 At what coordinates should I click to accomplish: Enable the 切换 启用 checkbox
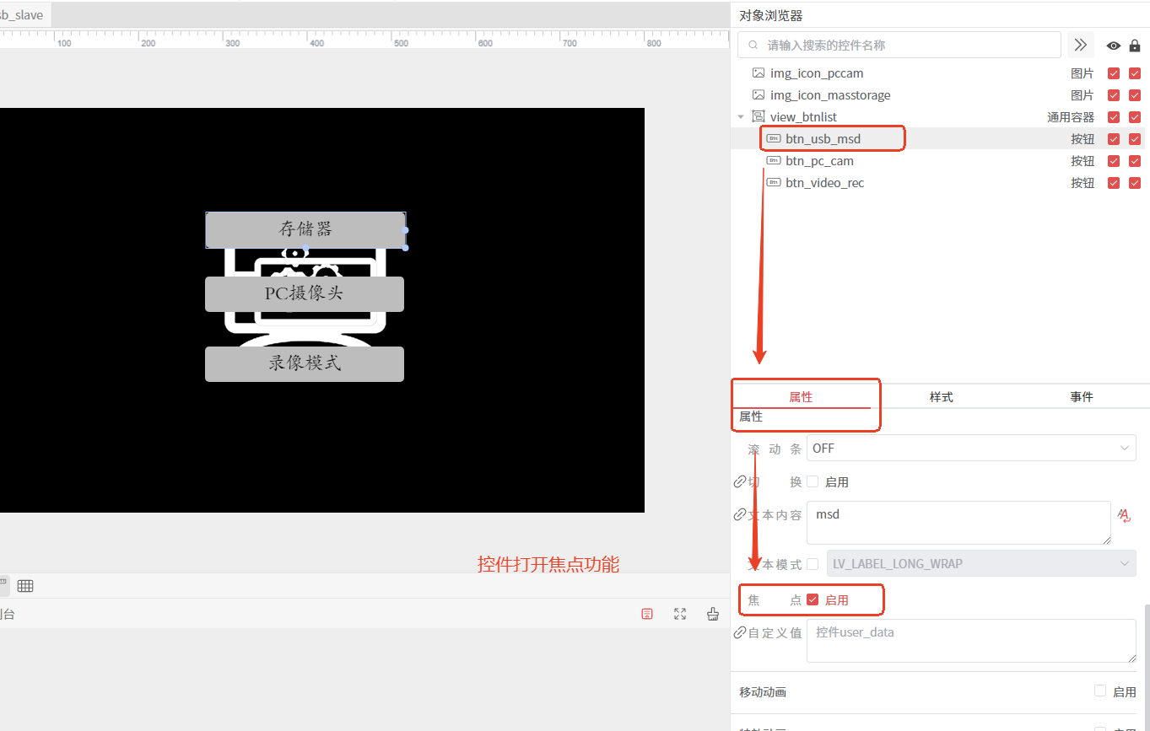813,481
